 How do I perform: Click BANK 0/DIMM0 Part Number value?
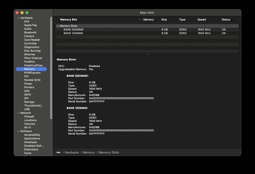(121, 98)
